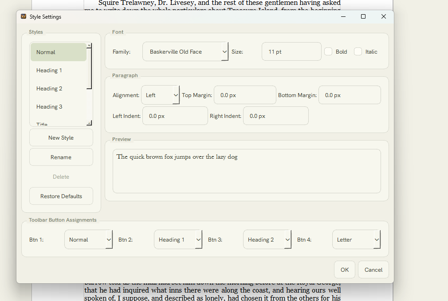Click the Rename button

click(x=61, y=157)
